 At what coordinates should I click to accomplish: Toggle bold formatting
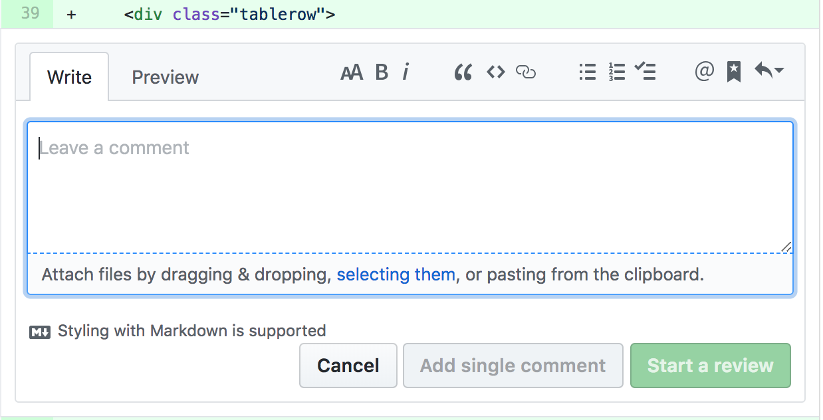(382, 72)
